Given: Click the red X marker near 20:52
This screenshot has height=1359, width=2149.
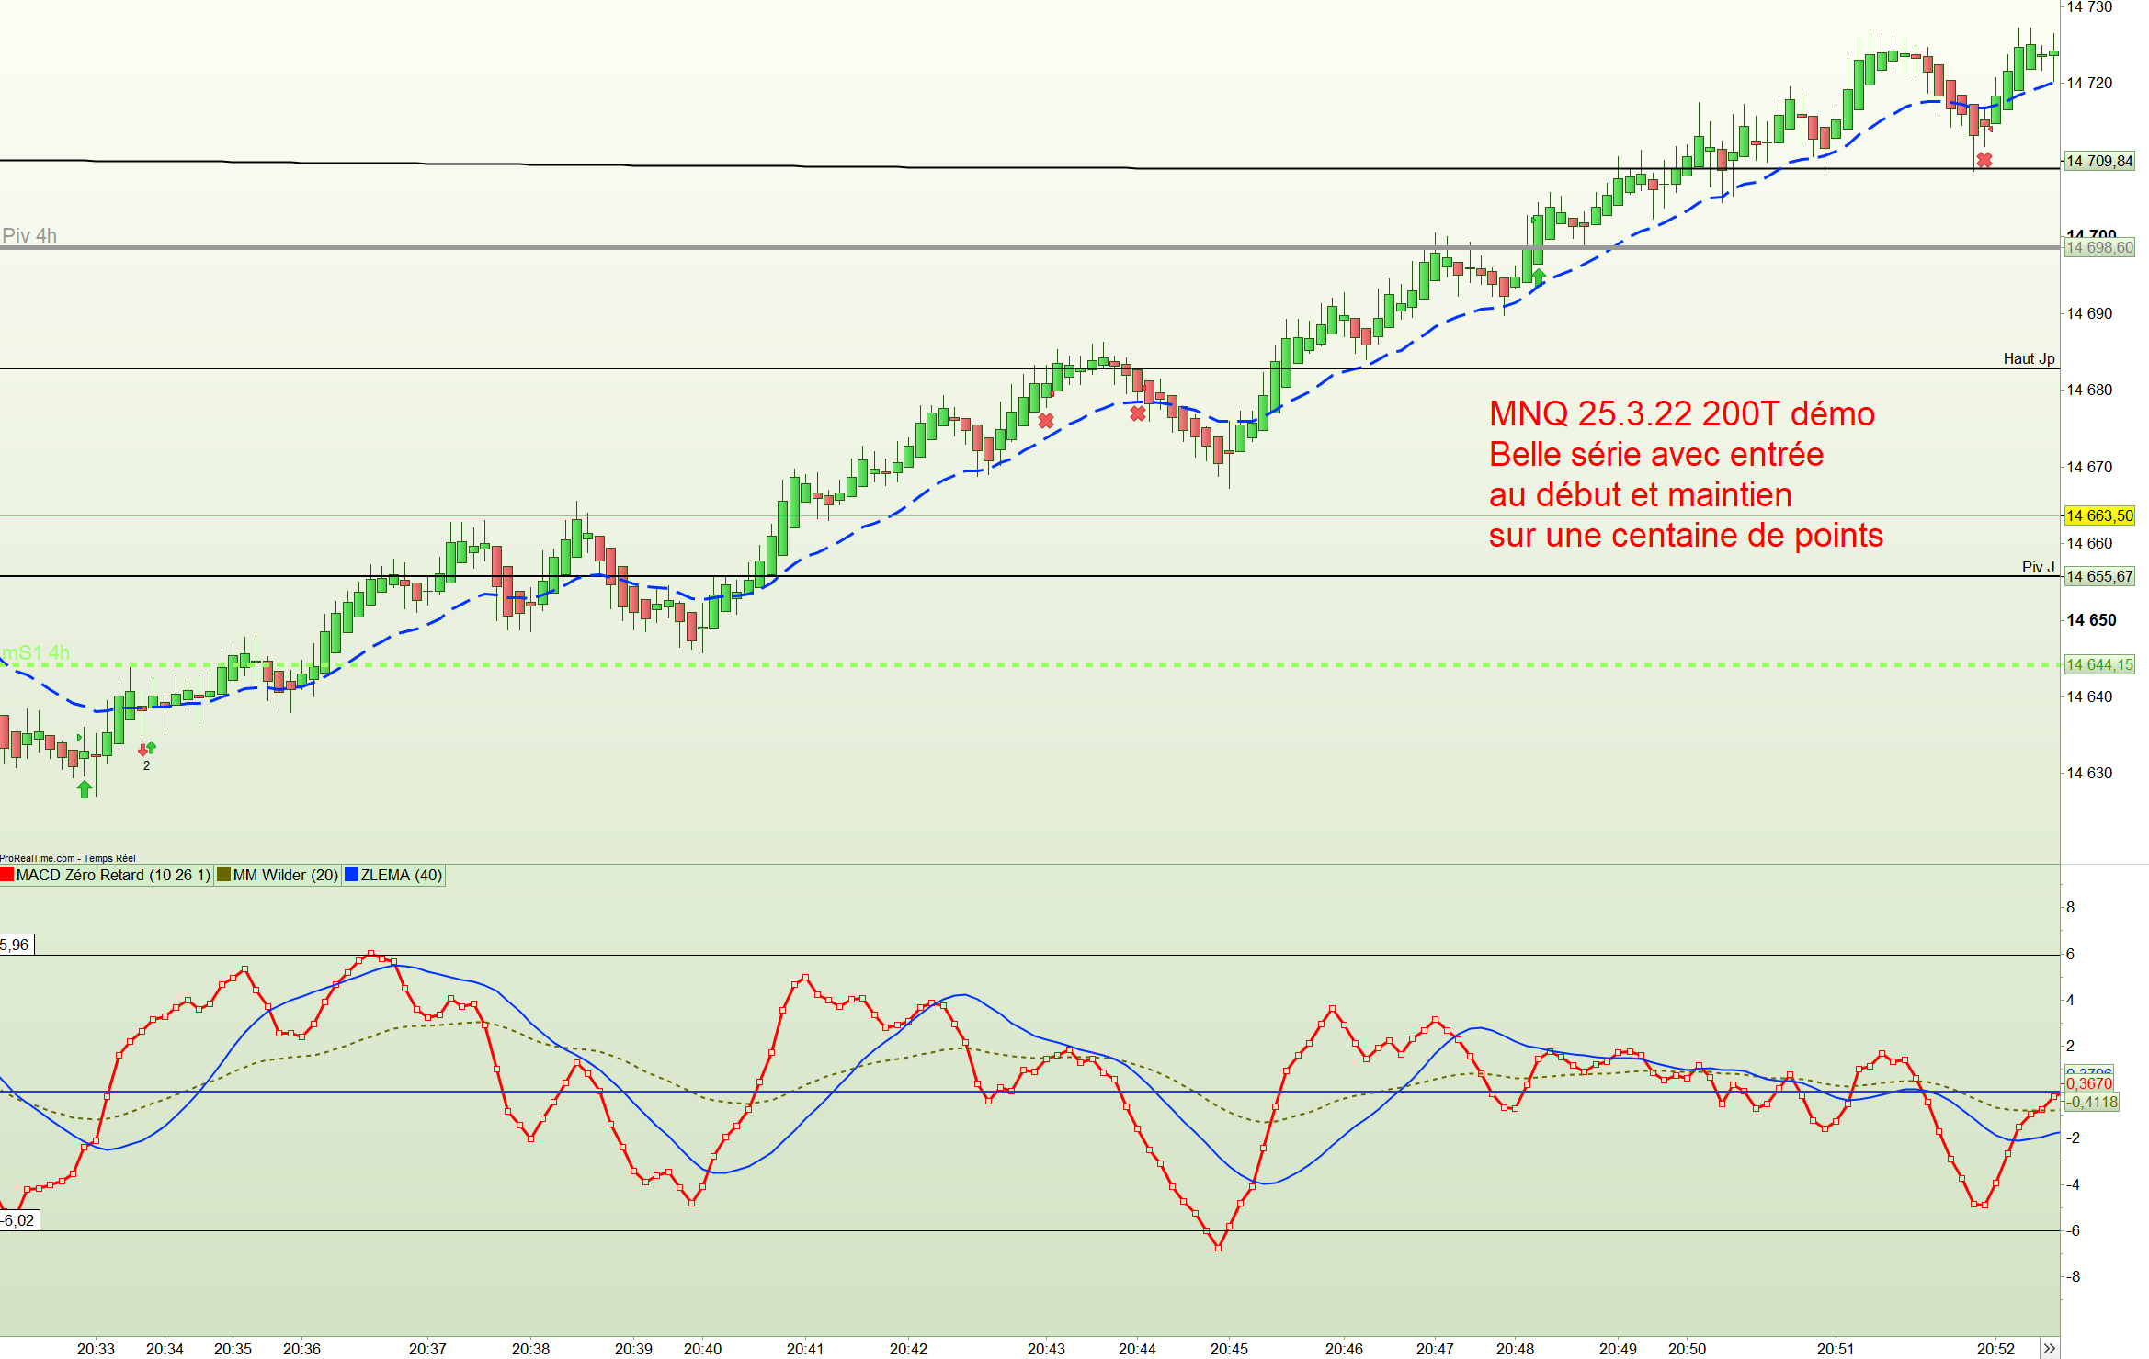Looking at the screenshot, I should (1984, 160).
